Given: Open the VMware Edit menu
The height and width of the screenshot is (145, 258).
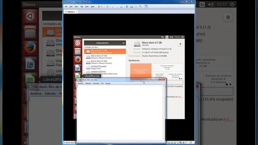Looking at the screenshot, I should click(x=71, y=6).
